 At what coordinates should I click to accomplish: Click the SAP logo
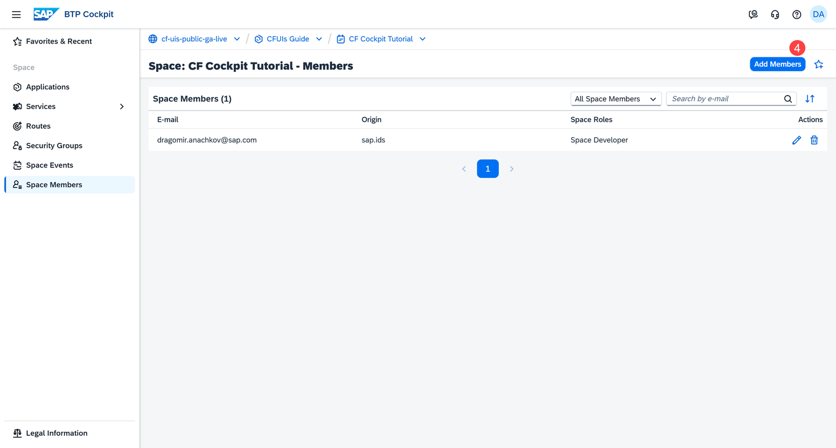tap(46, 14)
